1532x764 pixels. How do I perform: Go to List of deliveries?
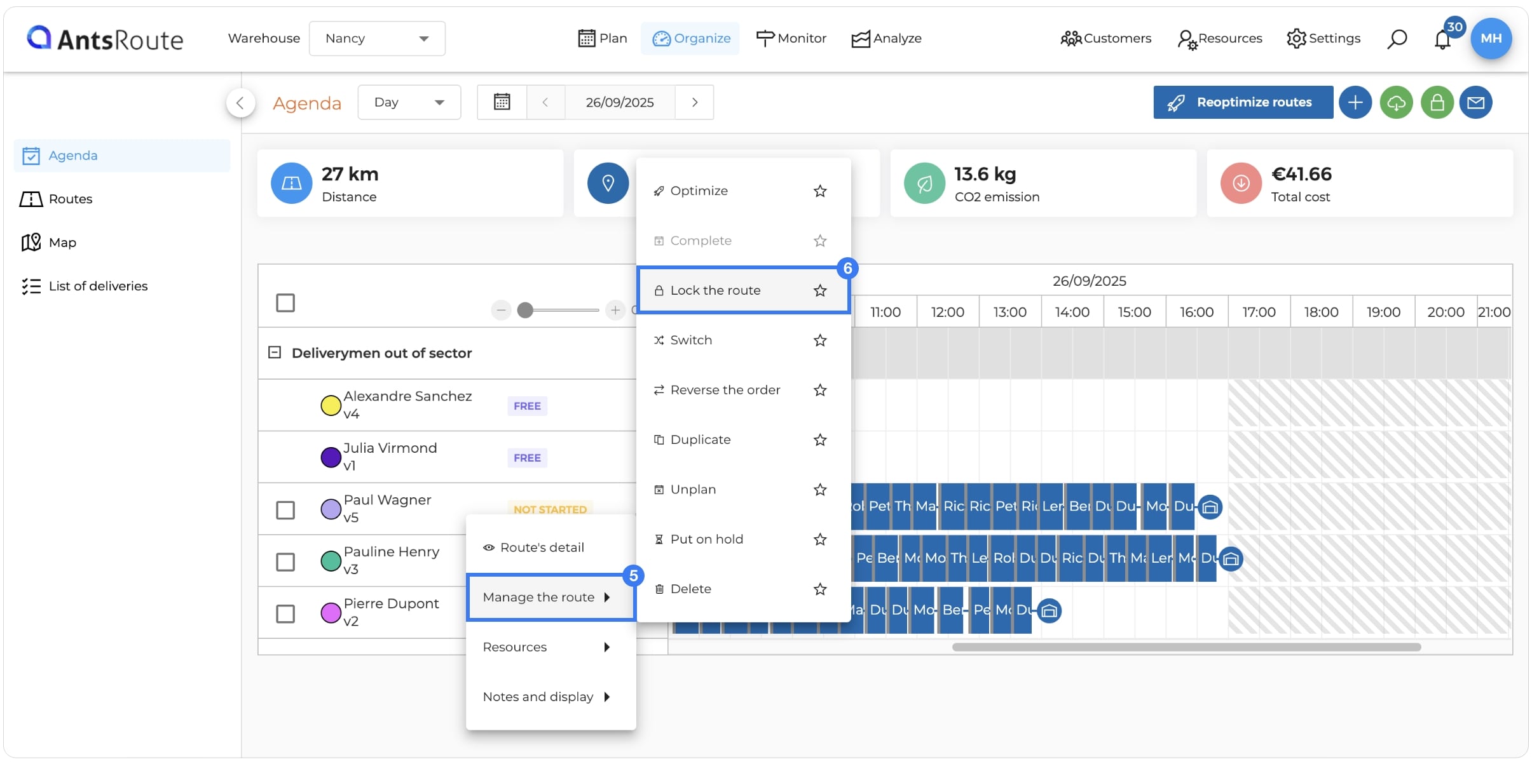tap(122, 286)
